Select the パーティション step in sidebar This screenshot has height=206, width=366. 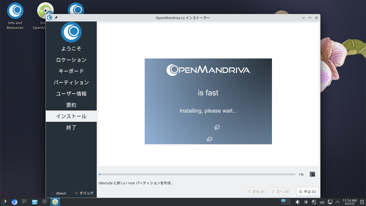(x=71, y=82)
